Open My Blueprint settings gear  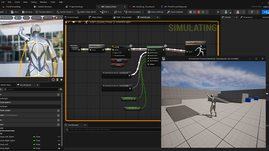(x=61, y=89)
